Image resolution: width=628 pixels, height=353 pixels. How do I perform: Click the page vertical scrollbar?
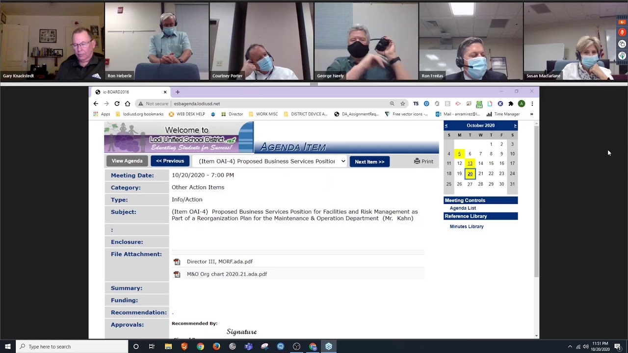click(x=536, y=201)
